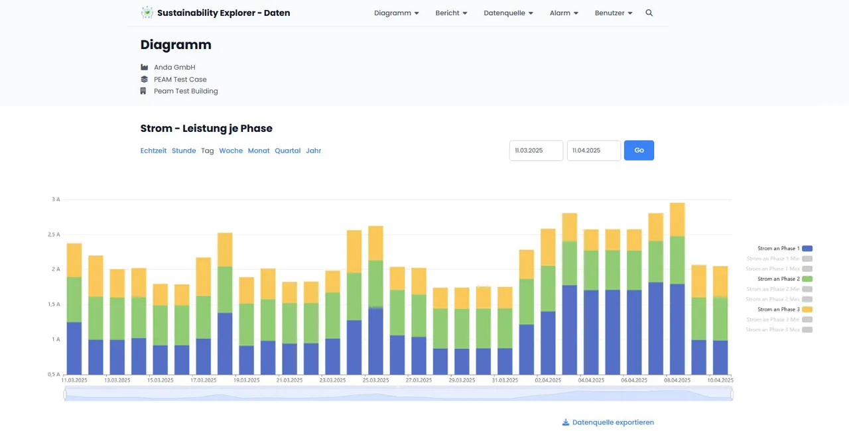Click left handle of chart zoom slider
The height and width of the screenshot is (431, 849).
pyautogui.click(x=65, y=395)
